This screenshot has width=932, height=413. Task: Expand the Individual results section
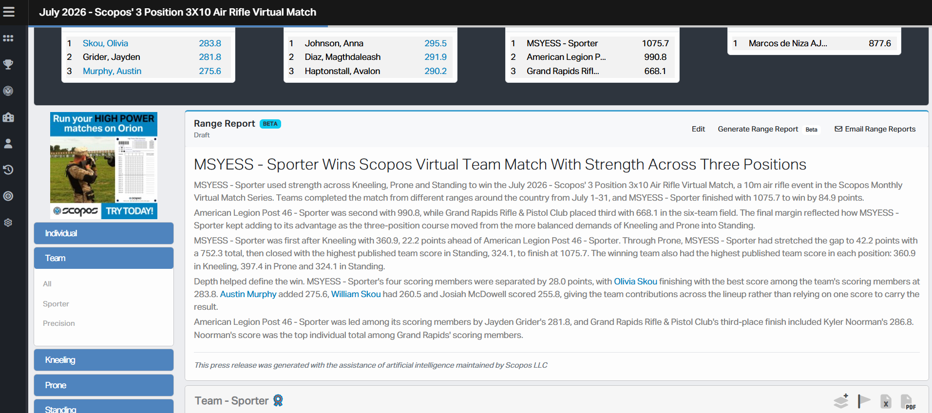click(104, 233)
